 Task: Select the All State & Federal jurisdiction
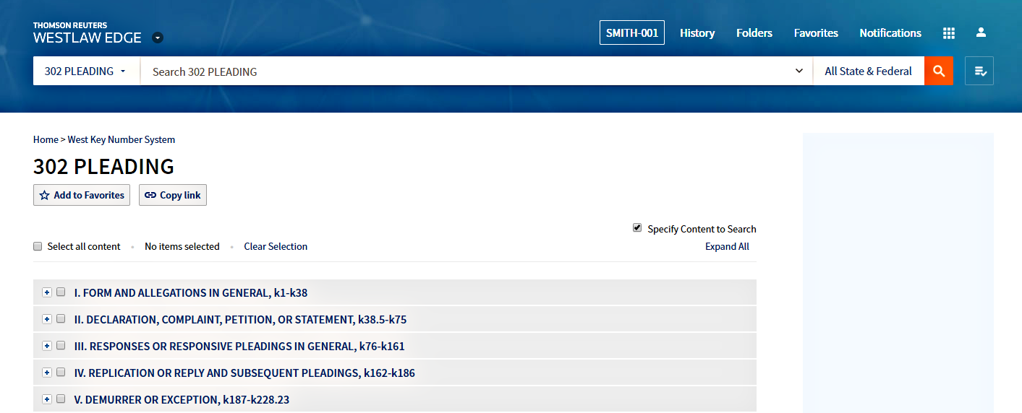868,71
